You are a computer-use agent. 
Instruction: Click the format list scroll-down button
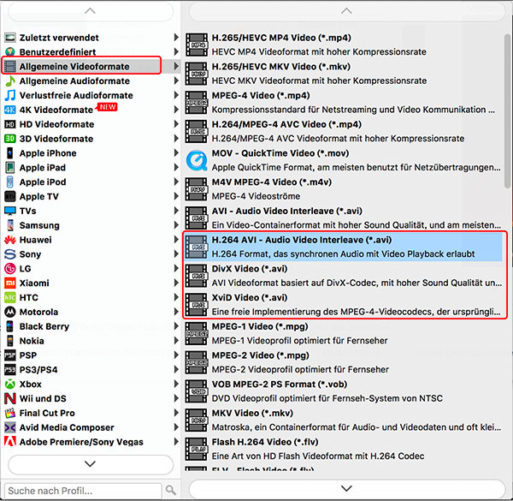tap(347, 489)
